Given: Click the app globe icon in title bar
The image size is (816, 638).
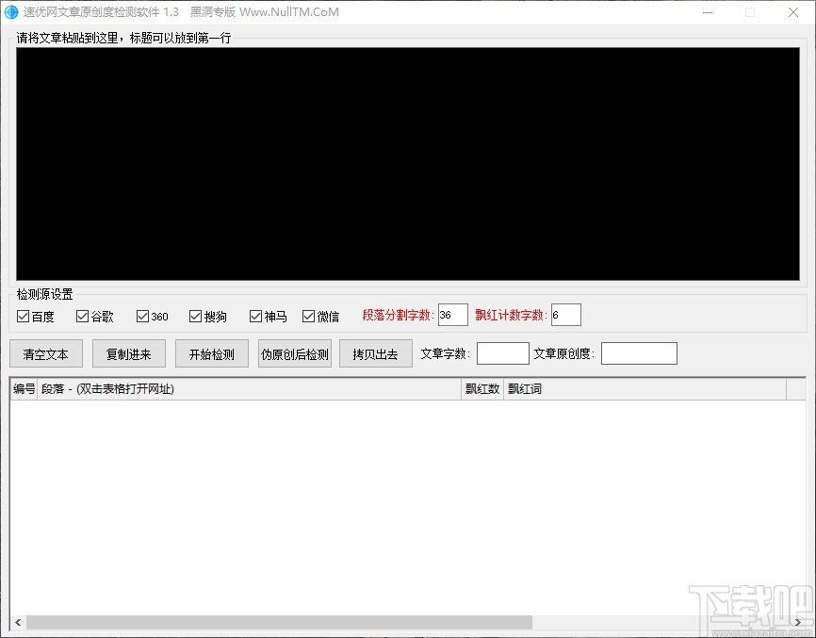Looking at the screenshot, I should click(11, 12).
